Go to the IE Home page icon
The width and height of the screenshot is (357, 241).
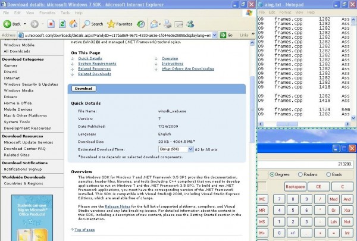[73, 24]
